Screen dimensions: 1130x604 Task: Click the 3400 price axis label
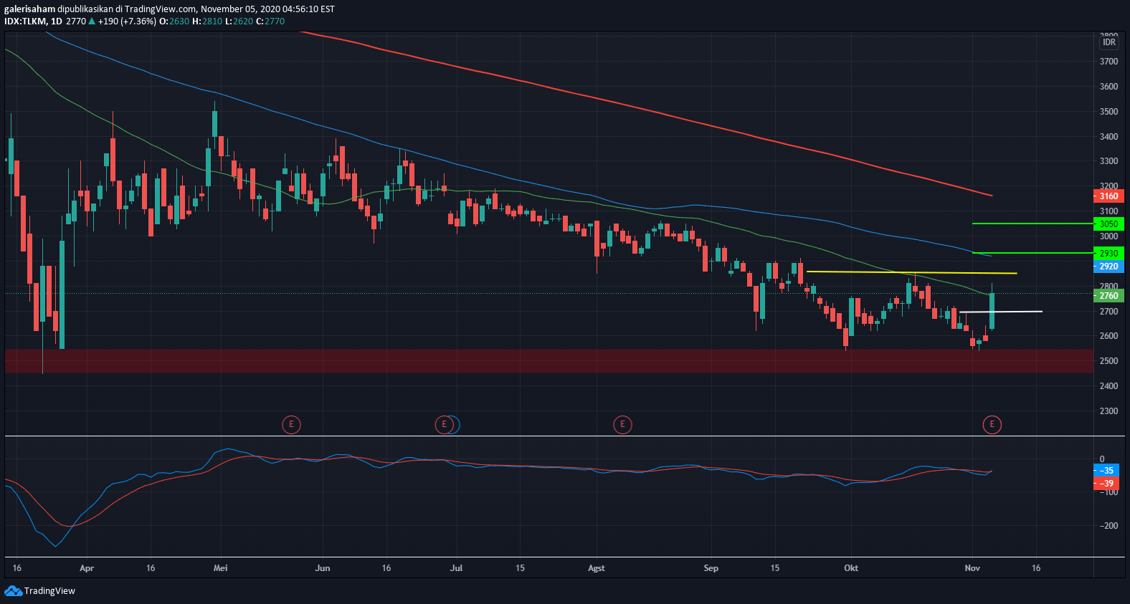tap(1108, 137)
